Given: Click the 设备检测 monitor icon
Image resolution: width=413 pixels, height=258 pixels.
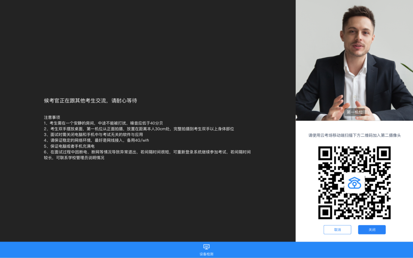Looking at the screenshot, I should pyautogui.click(x=206, y=247).
